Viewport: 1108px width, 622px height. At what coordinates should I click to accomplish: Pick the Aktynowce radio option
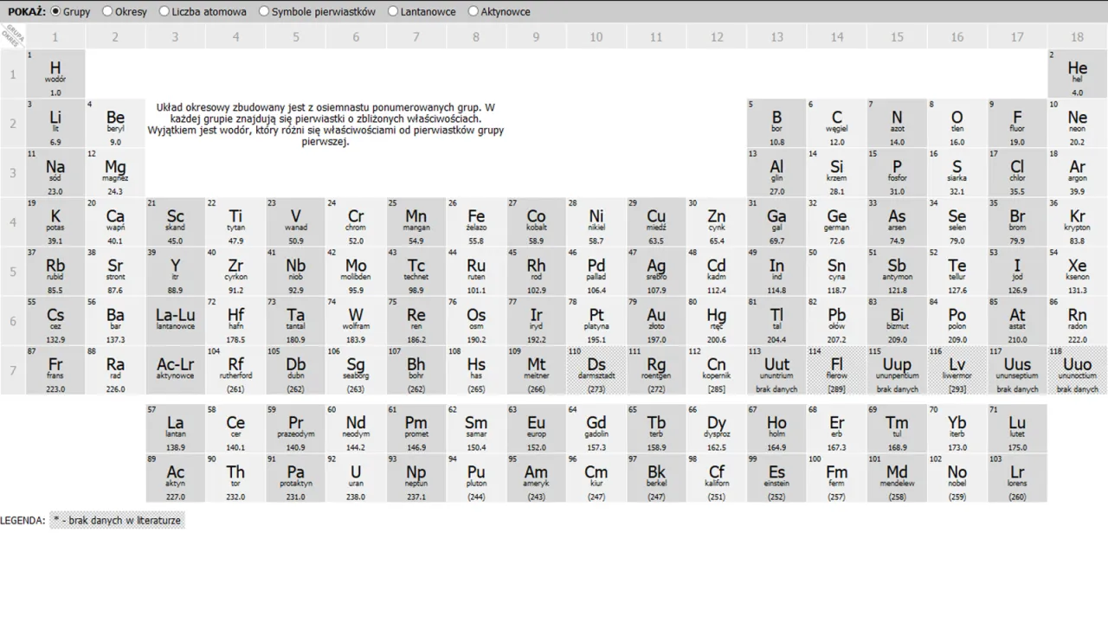(473, 11)
